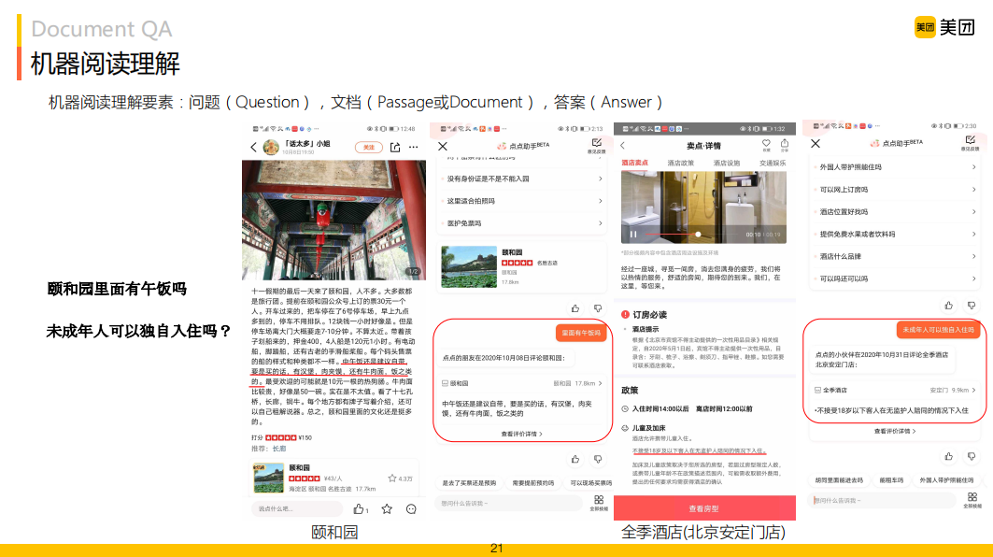This screenshot has height=557, width=993.
Task: Expand the 酒店什么品牌 question
Action: (x=895, y=256)
